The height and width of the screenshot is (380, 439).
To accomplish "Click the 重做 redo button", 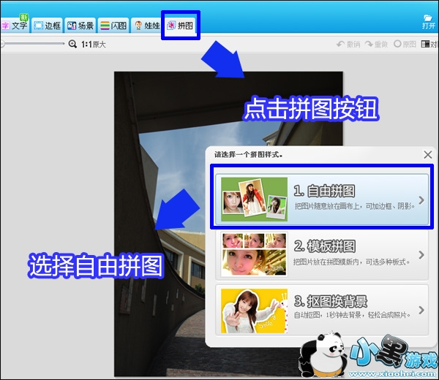I will pyautogui.click(x=376, y=44).
